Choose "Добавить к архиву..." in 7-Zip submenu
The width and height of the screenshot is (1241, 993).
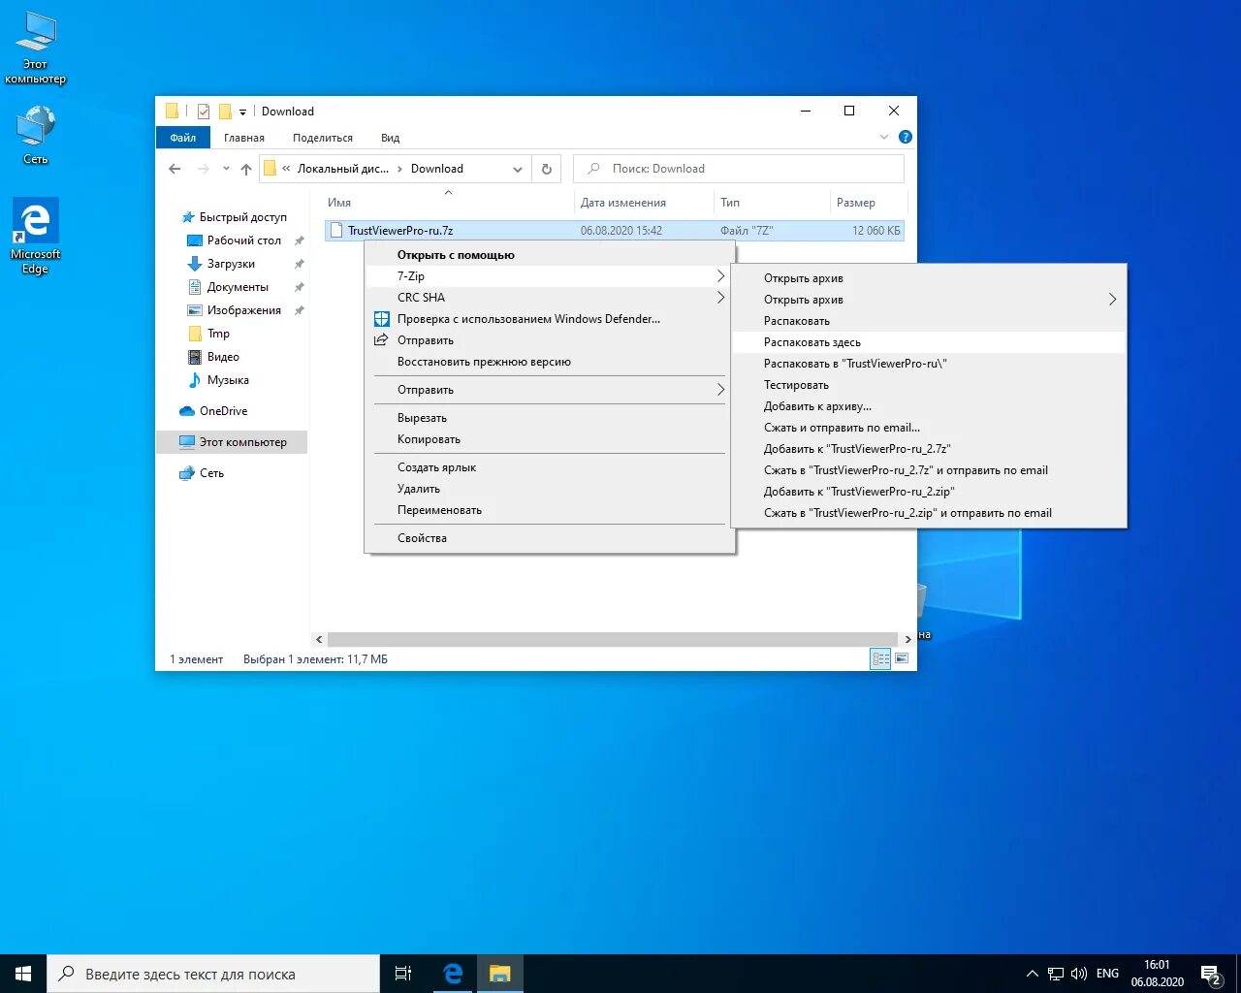929,406
